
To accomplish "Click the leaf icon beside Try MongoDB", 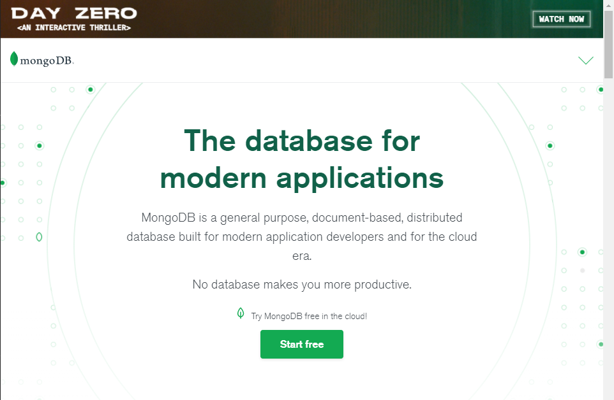I will click(241, 313).
